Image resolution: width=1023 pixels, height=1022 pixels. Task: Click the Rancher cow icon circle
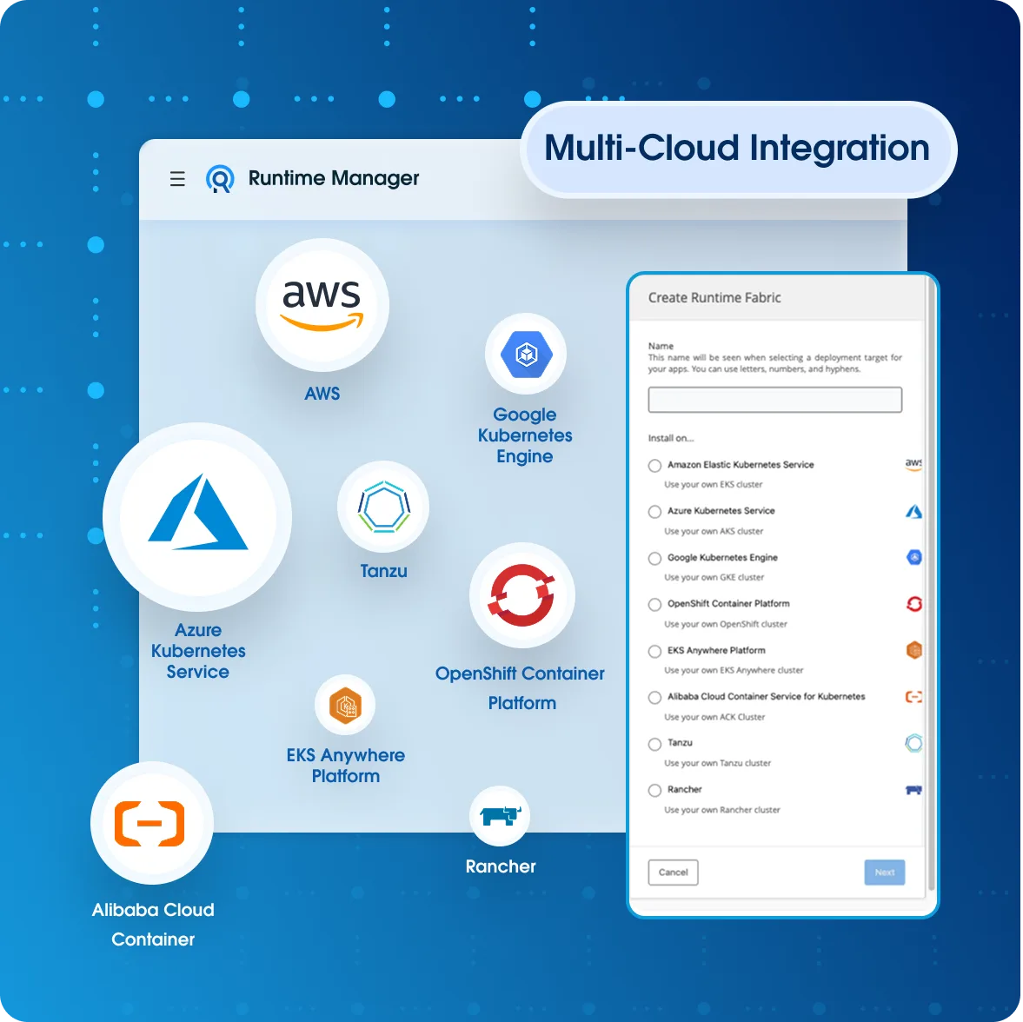[x=500, y=816]
